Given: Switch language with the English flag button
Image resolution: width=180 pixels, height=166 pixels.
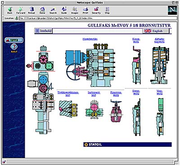Looking at the screenshot, I should tap(155, 31).
